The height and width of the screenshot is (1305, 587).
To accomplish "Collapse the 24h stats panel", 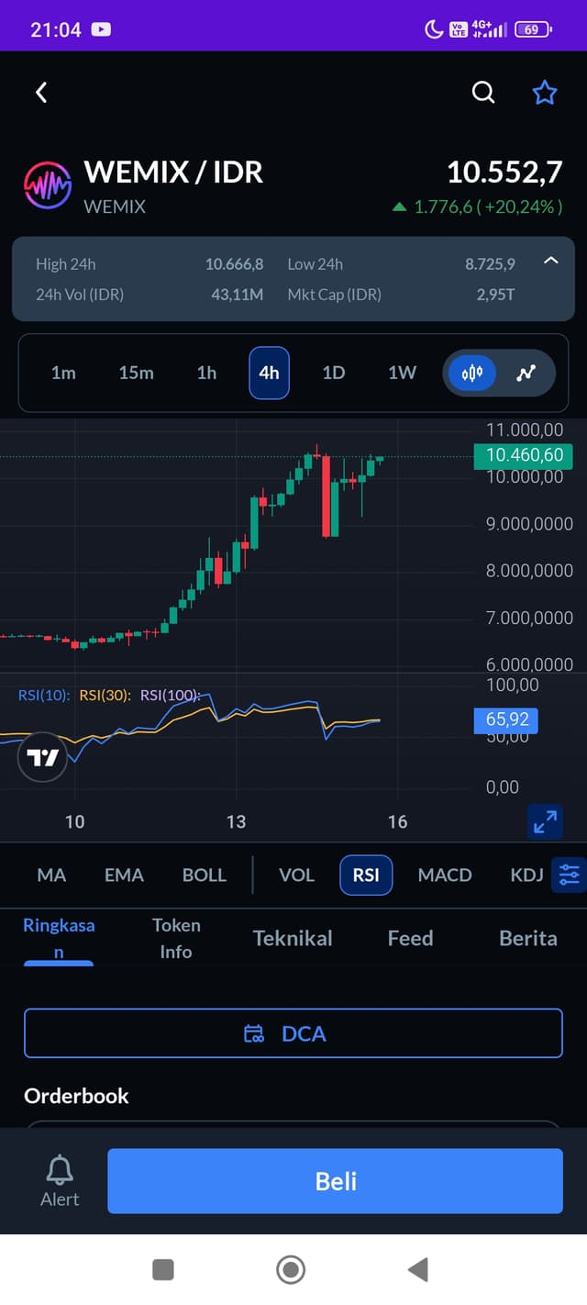I will [x=551, y=261].
